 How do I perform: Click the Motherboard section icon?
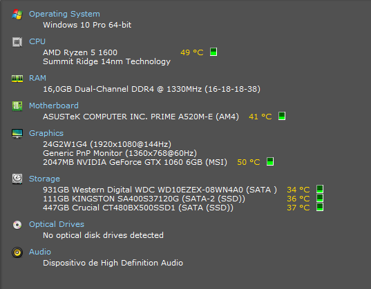[x=17, y=106]
